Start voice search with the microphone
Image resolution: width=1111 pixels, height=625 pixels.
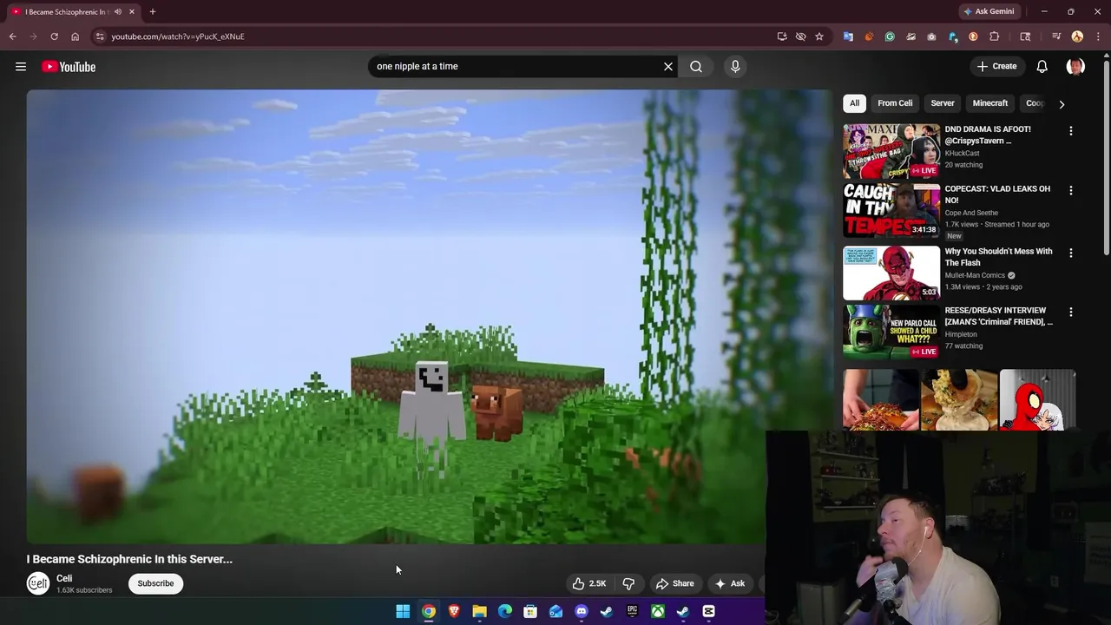click(x=735, y=66)
